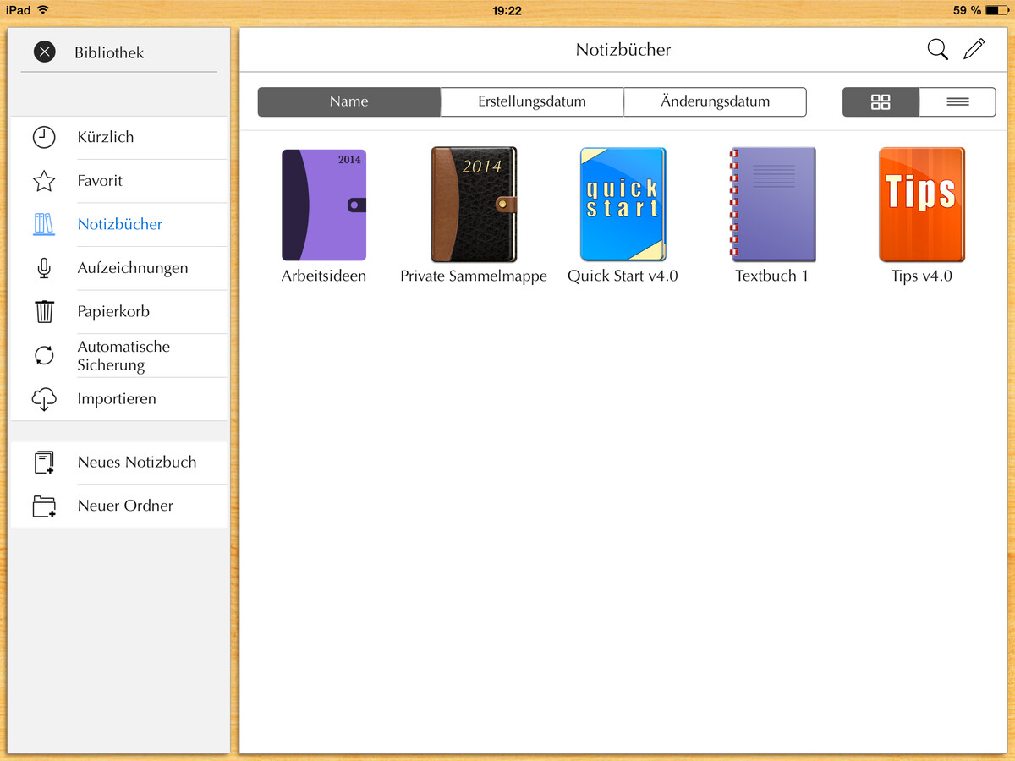Click the Notizbücher bookshelf icon
This screenshot has height=761, width=1015.
[x=44, y=224]
